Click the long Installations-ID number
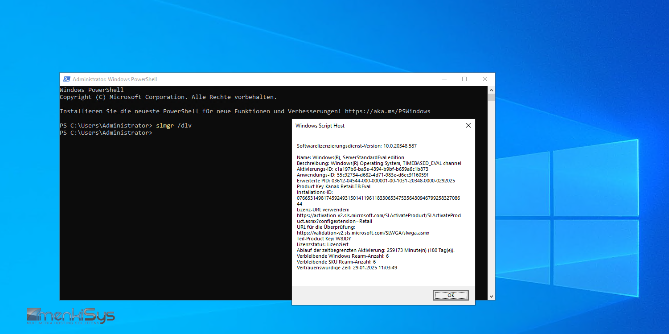The height and width of the screenshot is (334, 669). tap(378, 201)
